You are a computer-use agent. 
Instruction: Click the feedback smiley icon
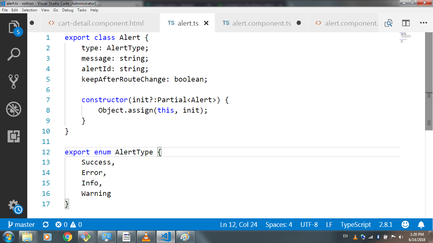[x=405, y=225]
